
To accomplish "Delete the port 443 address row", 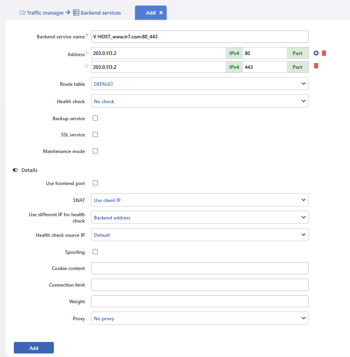I will pos(316,66).
